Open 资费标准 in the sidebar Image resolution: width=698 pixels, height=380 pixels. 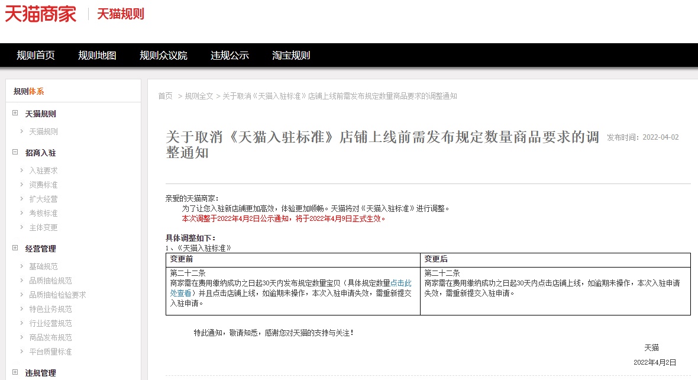pyautogui.click(x=43, y=185)
